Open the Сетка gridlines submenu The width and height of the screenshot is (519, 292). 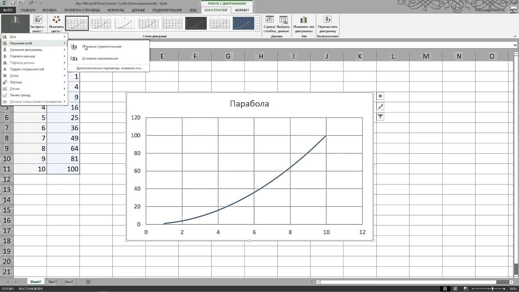[x=34, y=75]
